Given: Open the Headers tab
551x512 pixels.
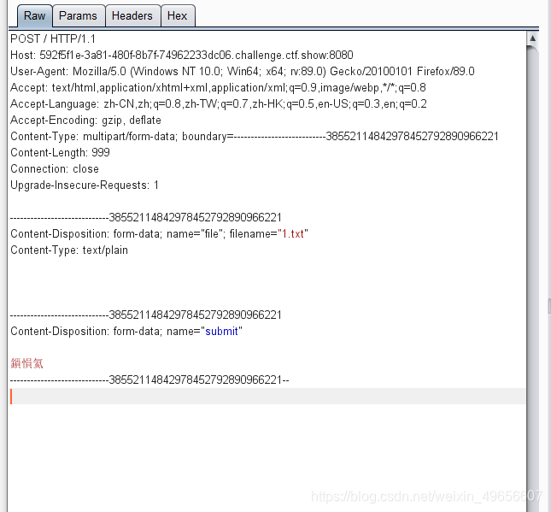Looking at the screenshot, I should [132, 16].
